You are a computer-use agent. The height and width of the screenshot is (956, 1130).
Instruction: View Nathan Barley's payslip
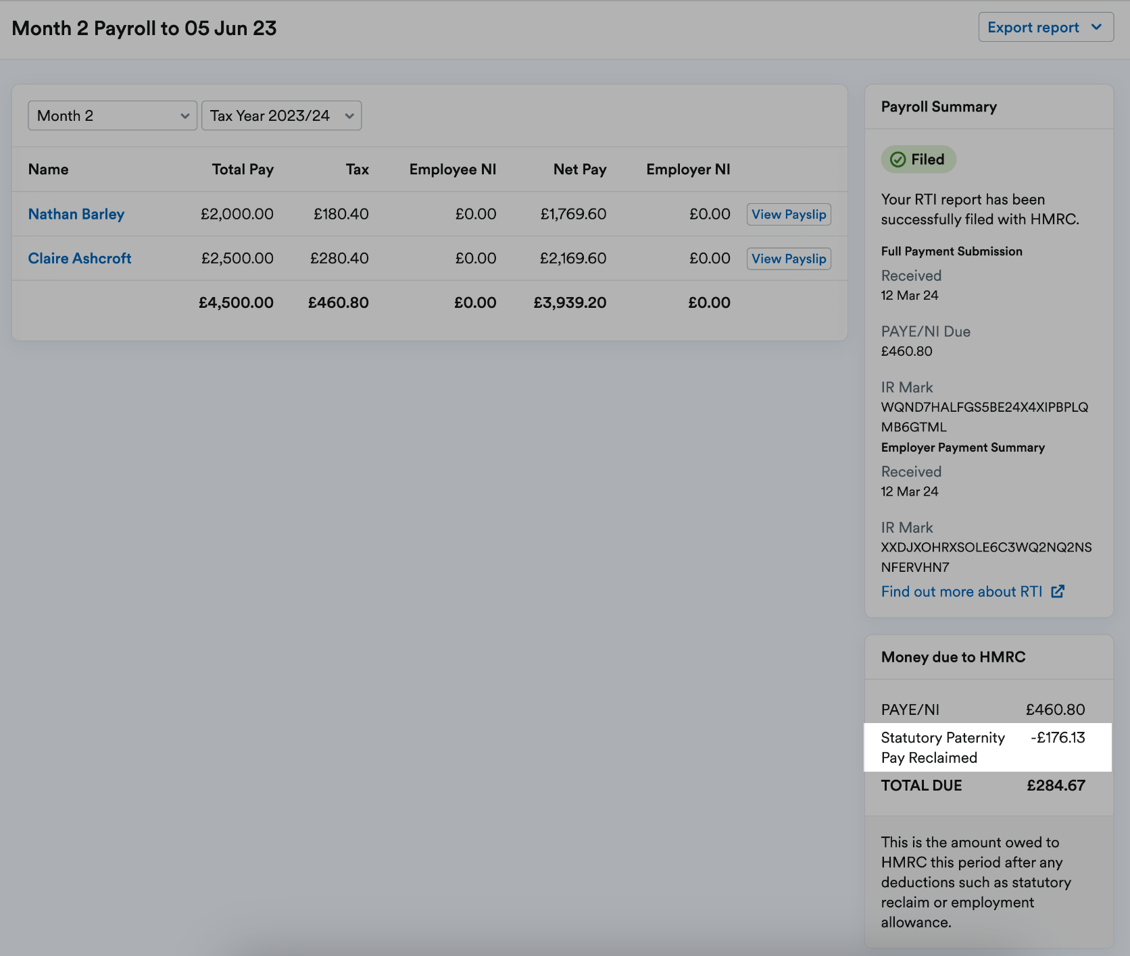pyautogui.click(x=788, y=214)
